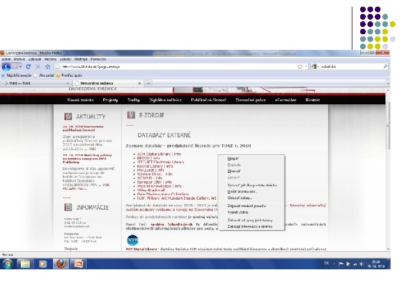Open the Nástroje menu
Image resolution: width=404 pixels, height=303 pixels.
click(x=81, y=59)
